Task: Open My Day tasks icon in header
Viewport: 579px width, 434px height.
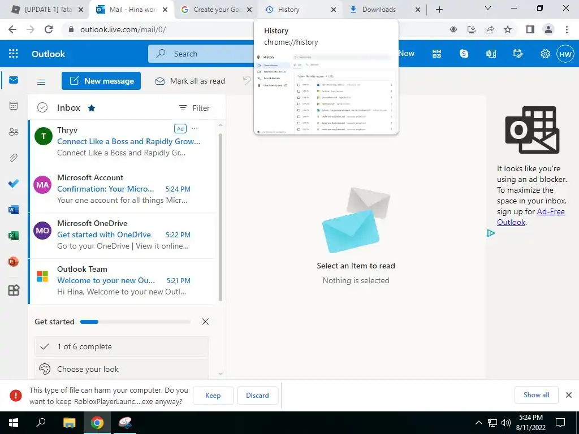Action: click(x=518, y=54)
